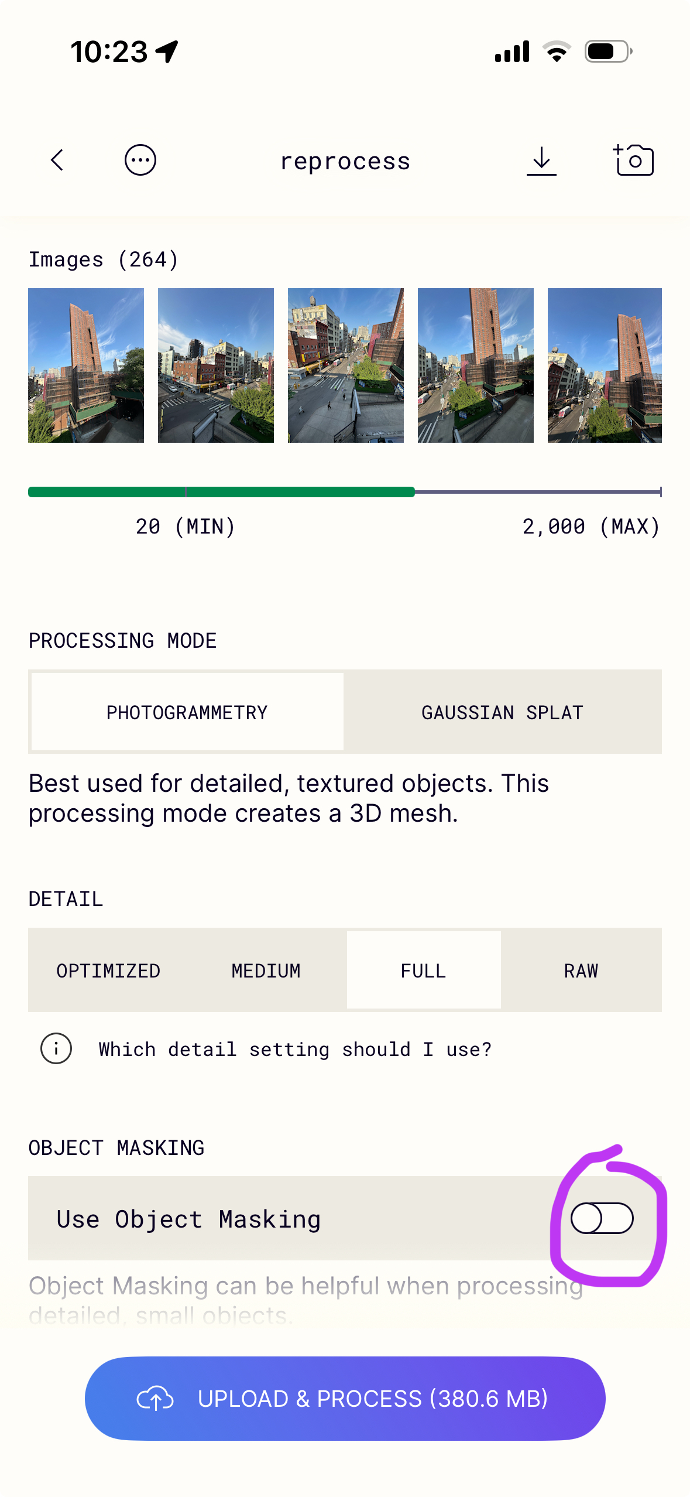Choose Optimized detail level
Image resolution: width=690 pixels, height=1497 pixels.
tap(108, 970)
